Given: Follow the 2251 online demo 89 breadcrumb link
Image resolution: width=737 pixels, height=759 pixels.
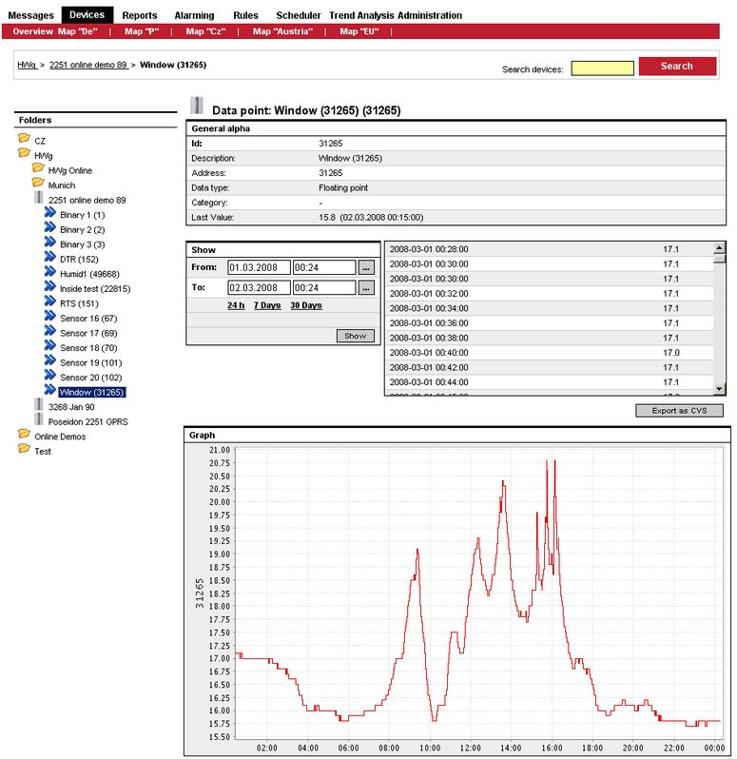Looking at the screenshot, I should [x=88, y=65].
